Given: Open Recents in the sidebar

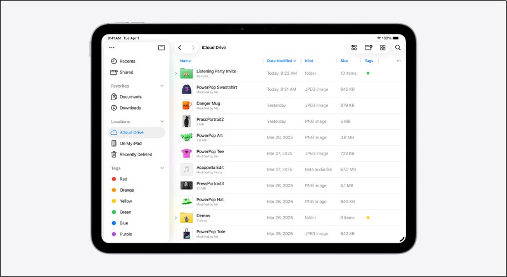Looking at the screenshot, I should point(127,61).
